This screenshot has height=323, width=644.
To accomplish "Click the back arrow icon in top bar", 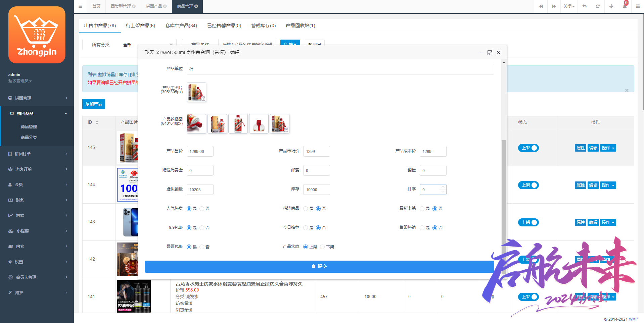I will click(x=584, y=6).
